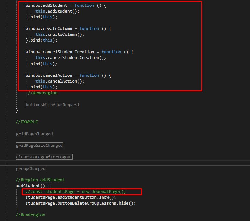Expand the collapsed gridPageSizeChanged block

(39, 145)
